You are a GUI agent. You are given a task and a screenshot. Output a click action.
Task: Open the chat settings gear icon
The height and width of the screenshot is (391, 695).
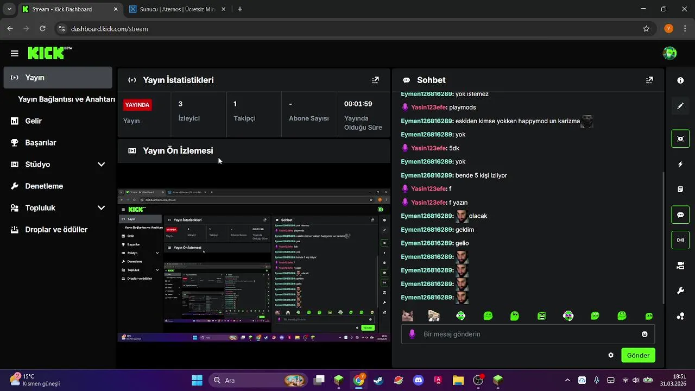(611, 355)
